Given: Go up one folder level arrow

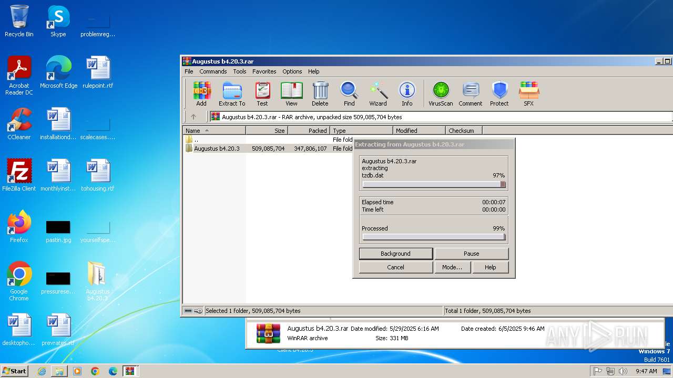Looking at the screenshot, I should click(x=193, y=117).
